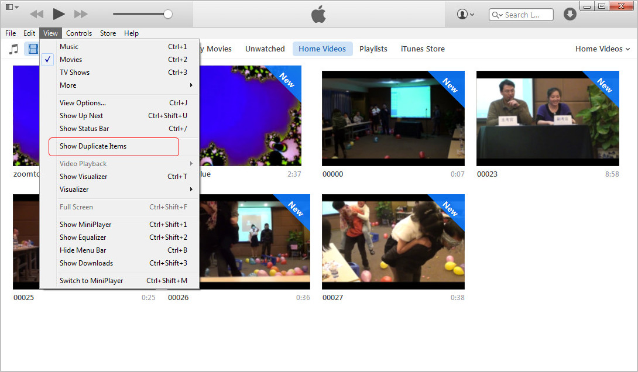This screenshot has height=372, width=638.
Task: Open View Options from the menu
Action: (119, 103)
